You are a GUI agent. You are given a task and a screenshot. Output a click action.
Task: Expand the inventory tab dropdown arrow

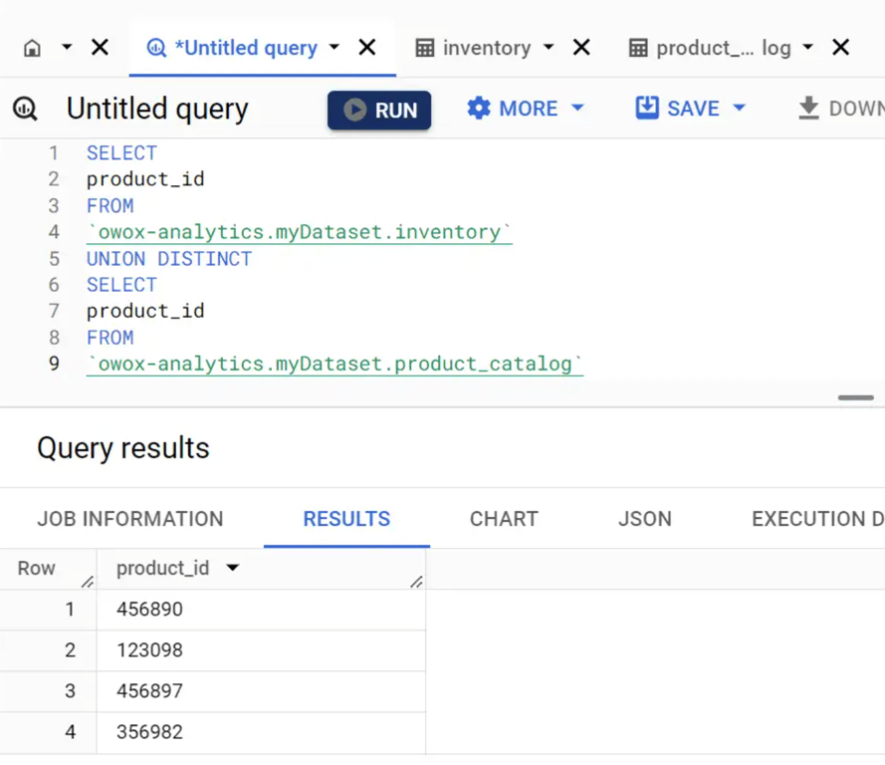[549, 47]
